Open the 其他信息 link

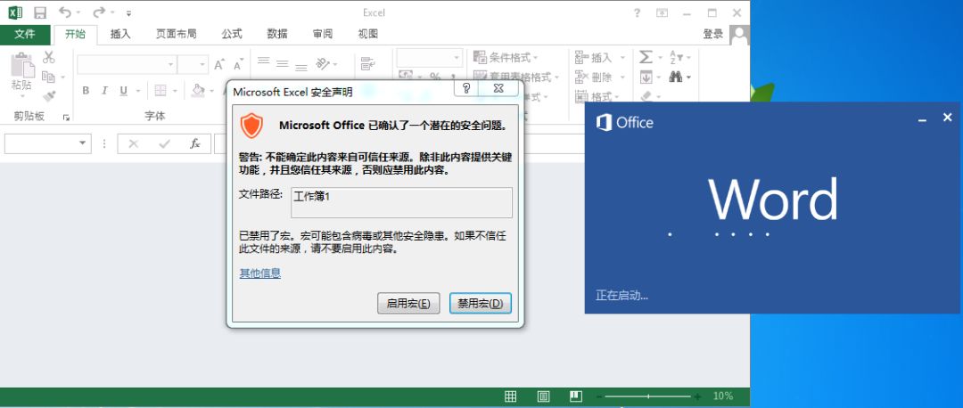coord(260,273)
